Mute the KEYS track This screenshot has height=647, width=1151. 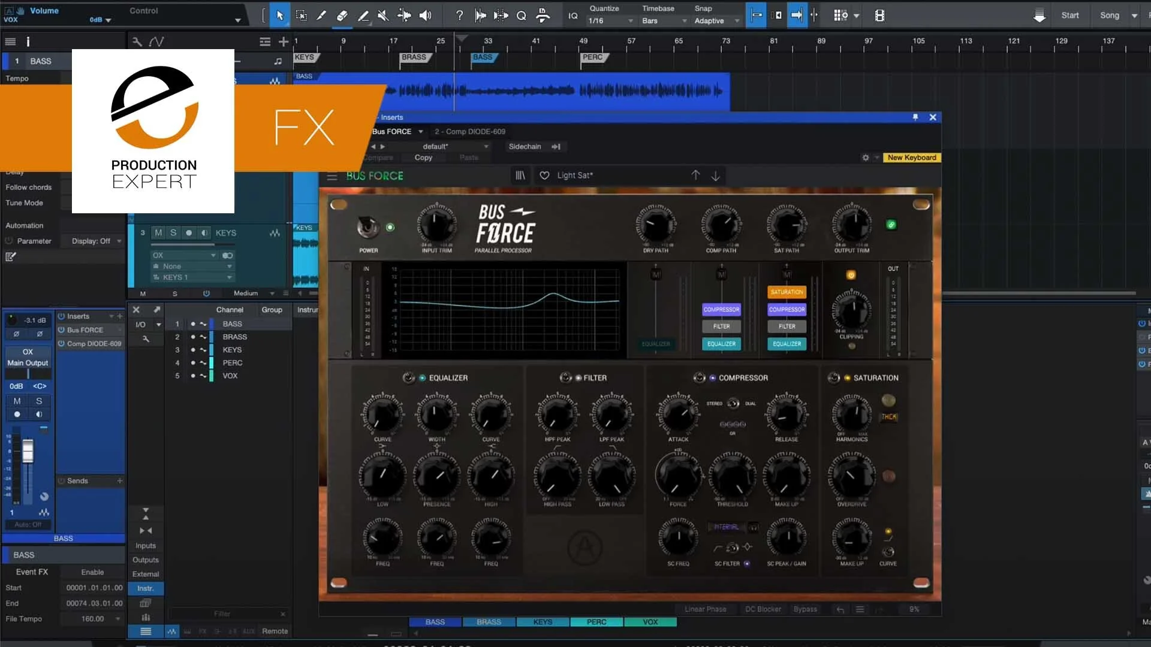[x=158, y=233]
